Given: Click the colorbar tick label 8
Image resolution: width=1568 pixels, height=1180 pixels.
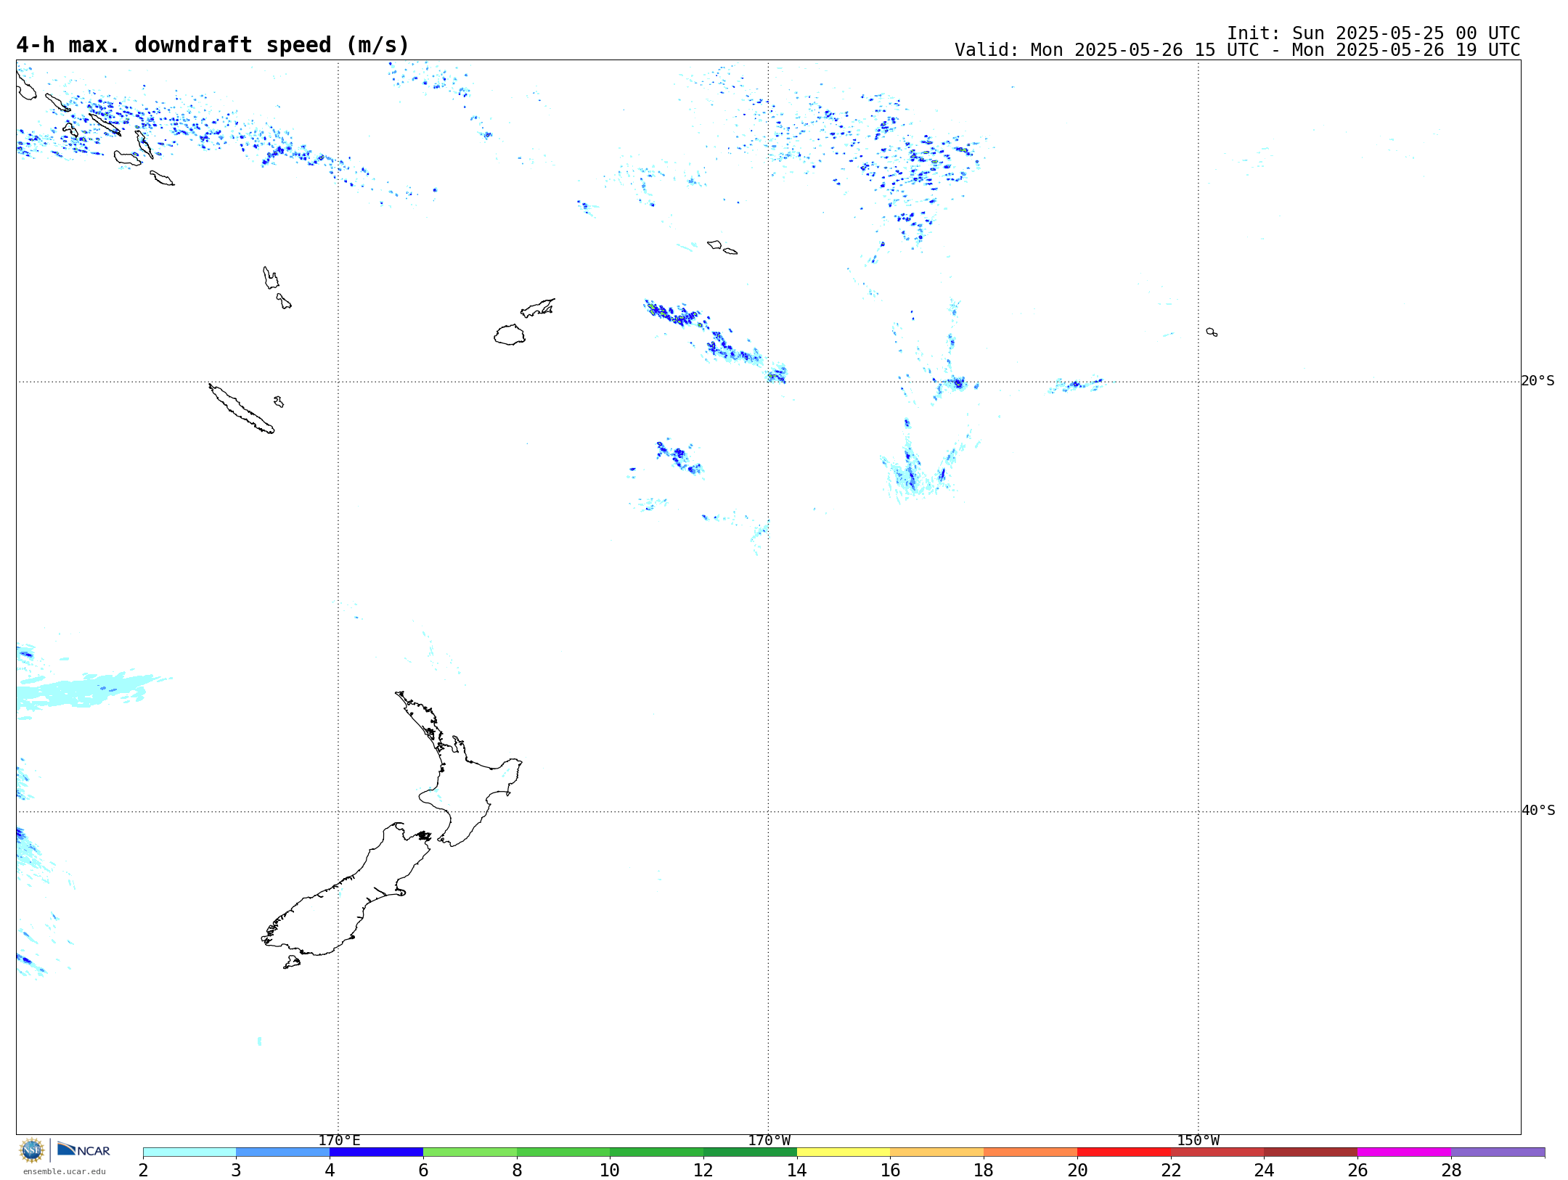Looking at the screenshot, I should click(x=517, y=1171).
